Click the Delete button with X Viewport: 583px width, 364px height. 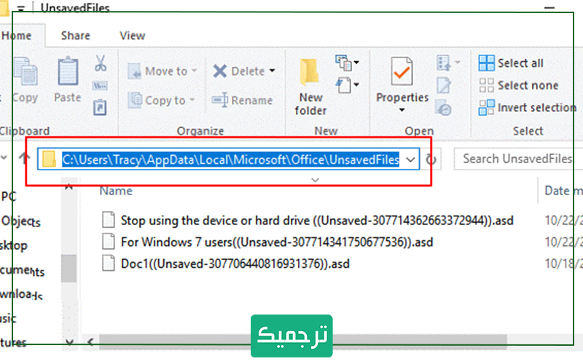(x=239, y=71)
